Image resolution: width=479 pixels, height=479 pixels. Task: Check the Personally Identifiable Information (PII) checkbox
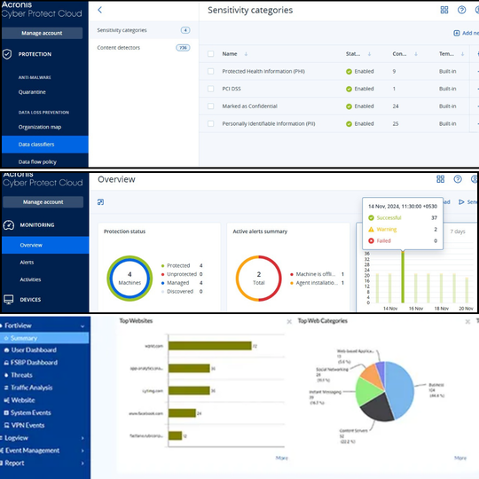[x=210, y=123]
